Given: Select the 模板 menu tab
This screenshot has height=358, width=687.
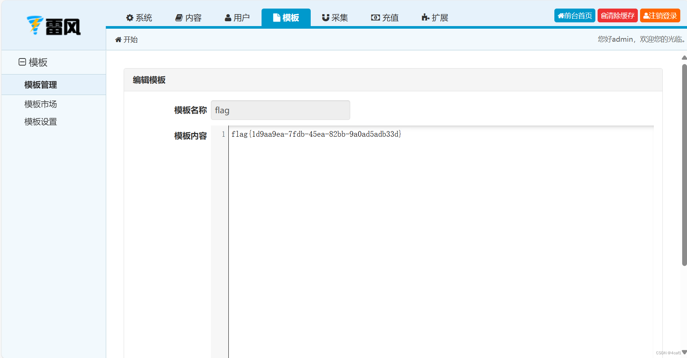Looking at the screenshot, I should coord(286,18).
